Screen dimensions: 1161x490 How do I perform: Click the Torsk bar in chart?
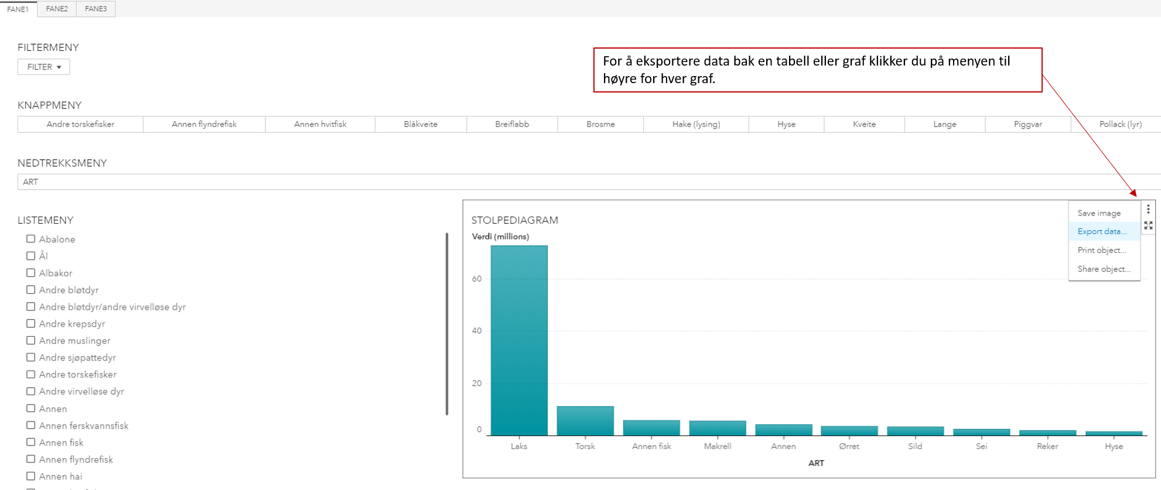585,420
